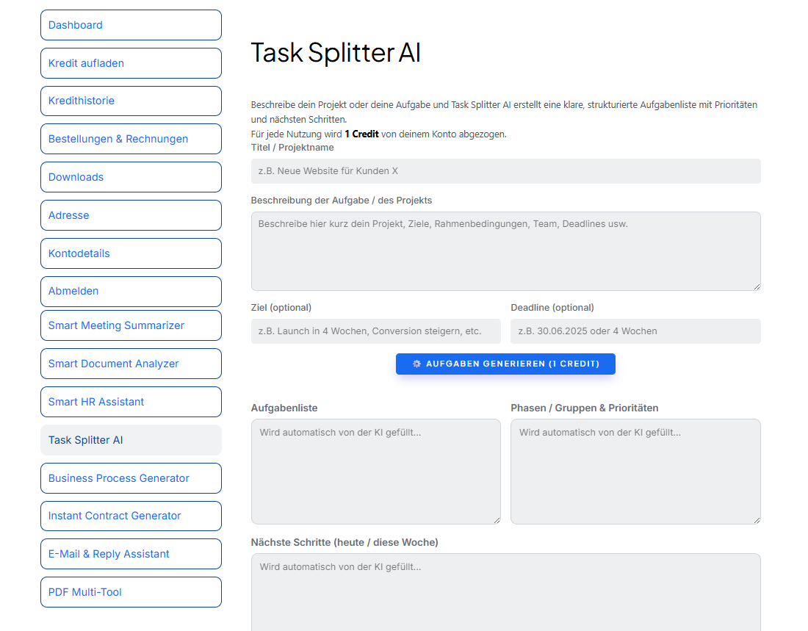808x631 pixels.
Task: Open Smart HR Assistant tool
Action: tap(131, 402)
